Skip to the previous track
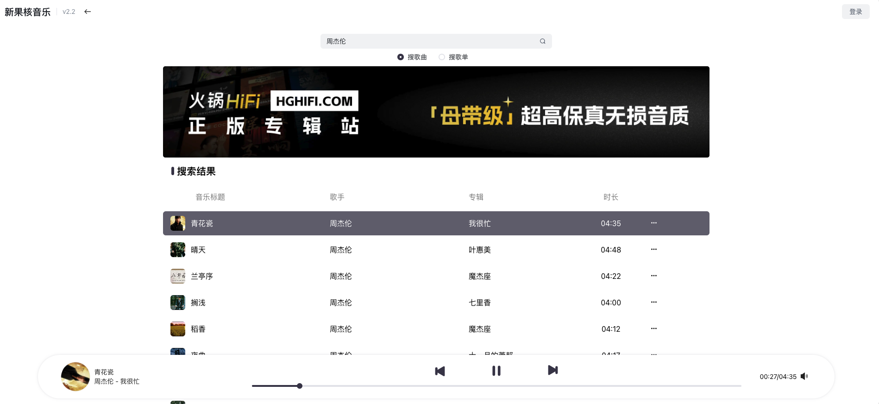Viewport: 879px width, 404px height. click(440, 371)
